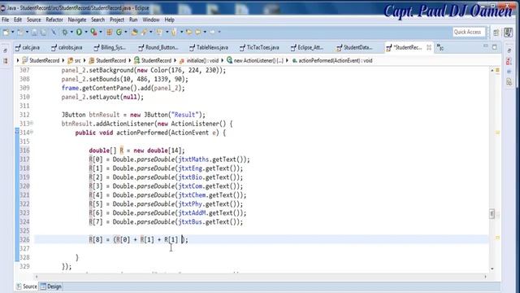Click the Debug bug toolbar icon
Screen dimensions: 520x293
point(65,33)
